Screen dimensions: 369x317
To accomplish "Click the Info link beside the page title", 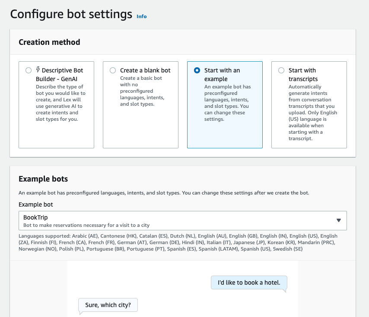I will click(141, 16).
